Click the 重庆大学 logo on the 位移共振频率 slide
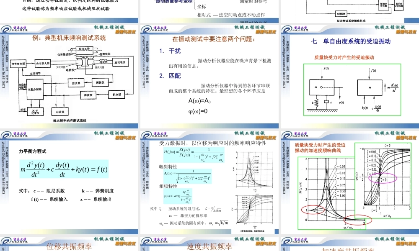Viewport: 419px width, 251px height. (14, 241)
